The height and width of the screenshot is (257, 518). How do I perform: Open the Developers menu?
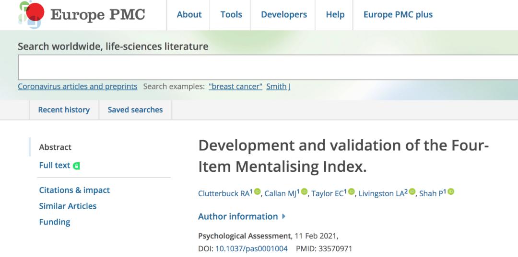[284, 14]
